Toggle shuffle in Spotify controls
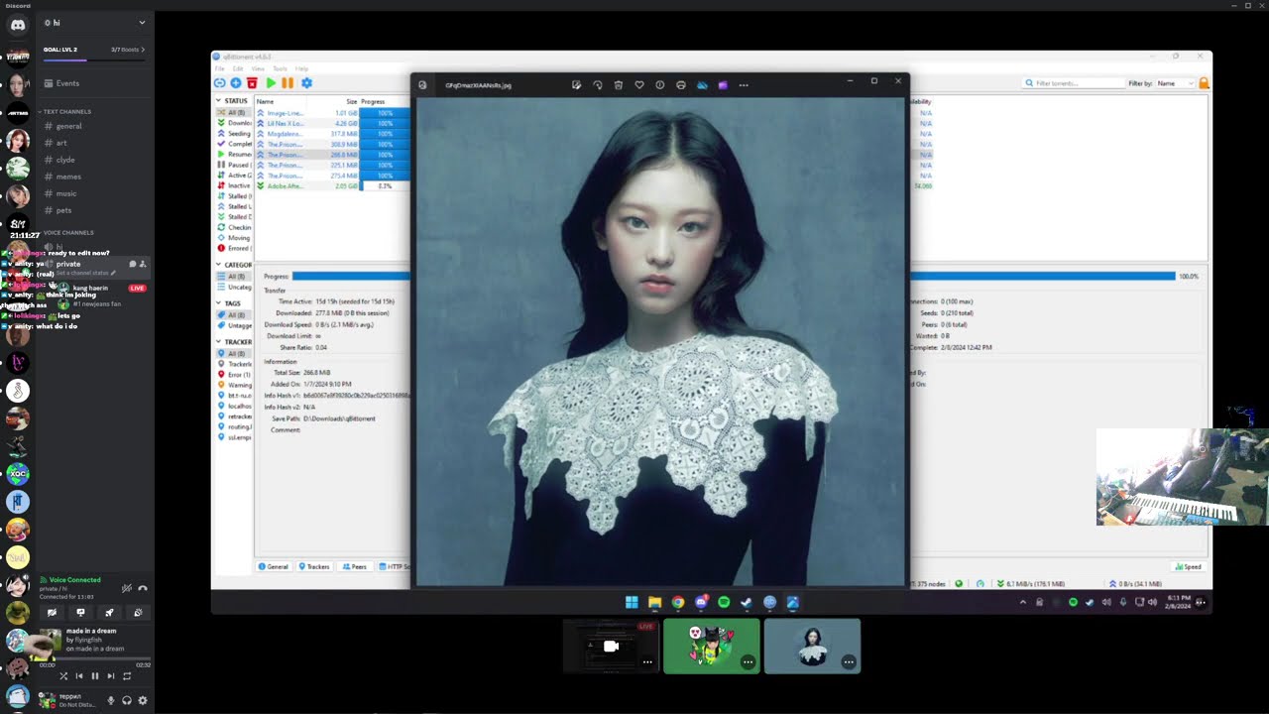1269x714 pixels. pyautogui.click(x=63, y=676)
